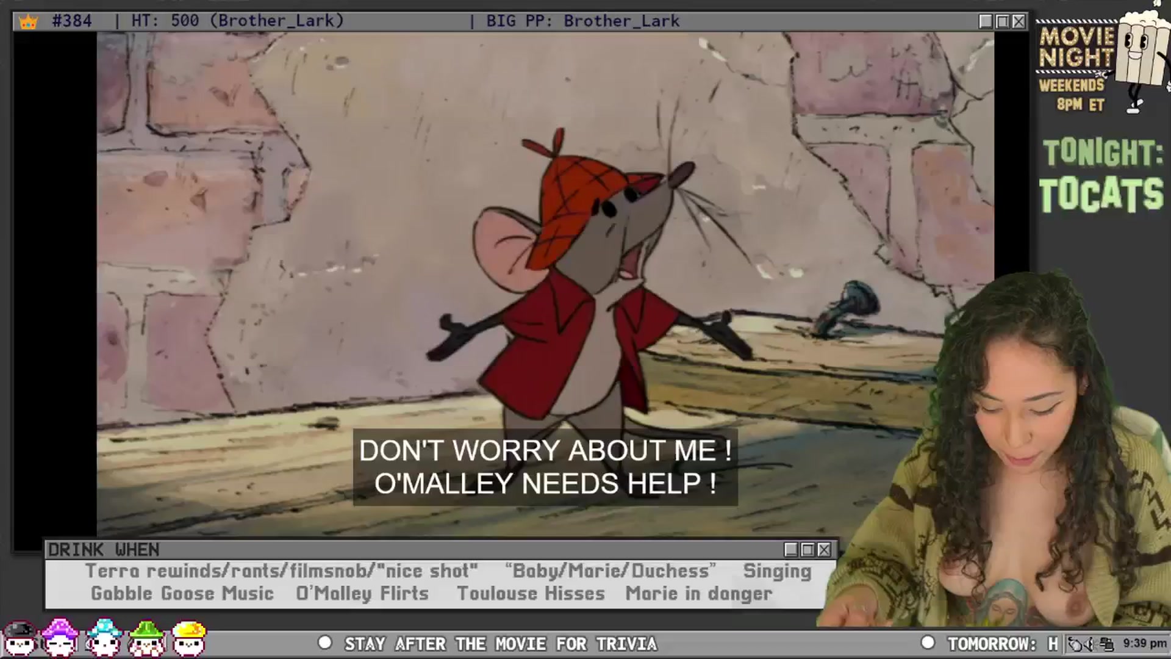Click the orange crown icon in the title bar
The width and height of the screenshot is (1171, 659).
coord(28,21)
